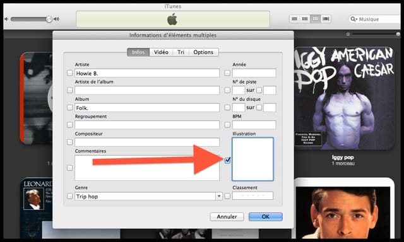This screenshot has height=242, width=404.
Task: Open the Tri tab
Action: click(181, 52)
